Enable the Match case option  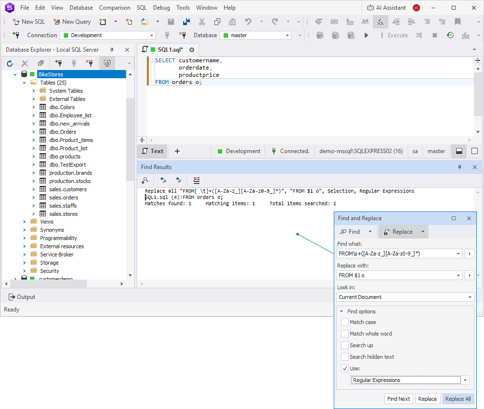[x=345, y=322]
